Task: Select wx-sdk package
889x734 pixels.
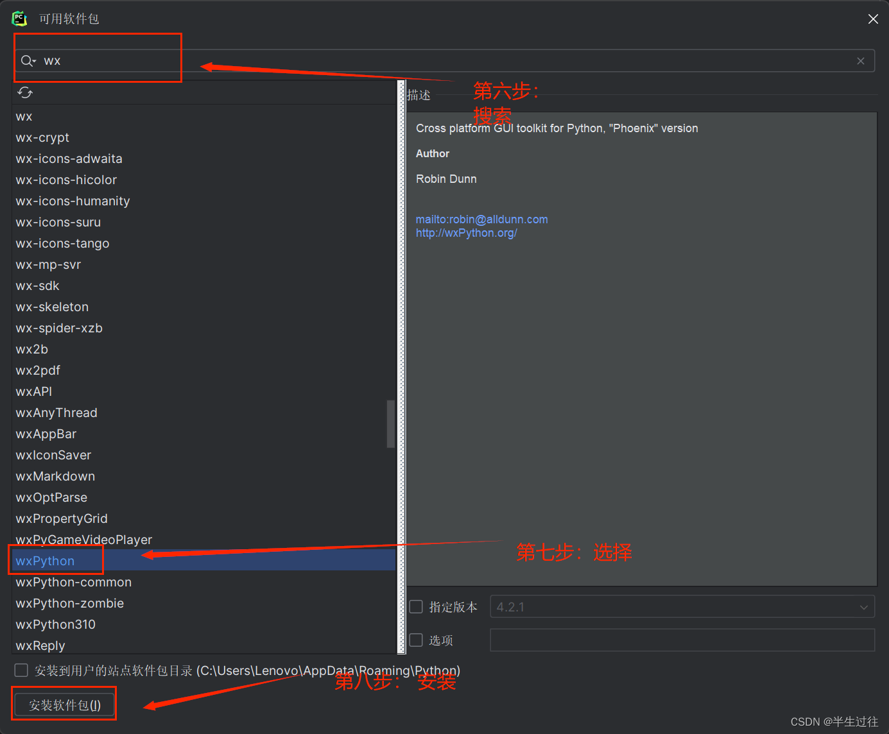Action: click(204, 286)
